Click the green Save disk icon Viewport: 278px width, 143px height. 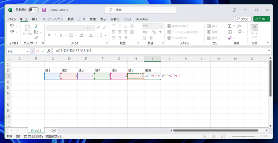click(x=44, y=10)
